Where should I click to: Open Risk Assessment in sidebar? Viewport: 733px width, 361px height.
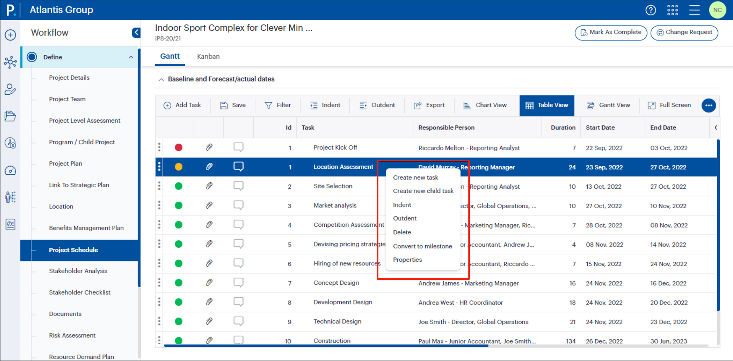(x=72, y=336)
